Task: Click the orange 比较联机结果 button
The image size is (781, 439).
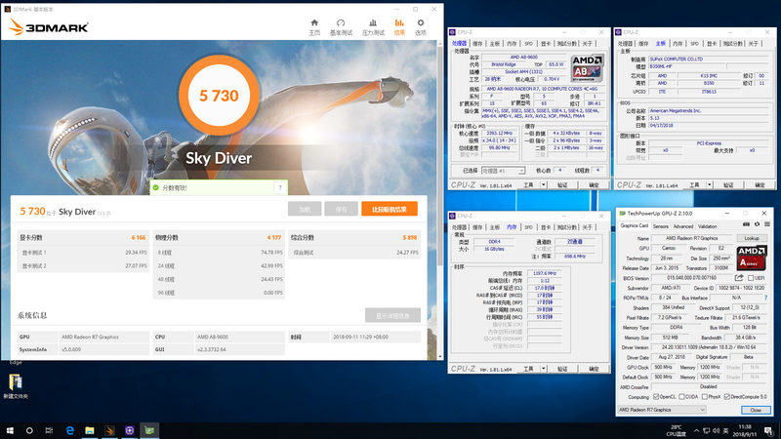Action: click(x=390, y=209)
